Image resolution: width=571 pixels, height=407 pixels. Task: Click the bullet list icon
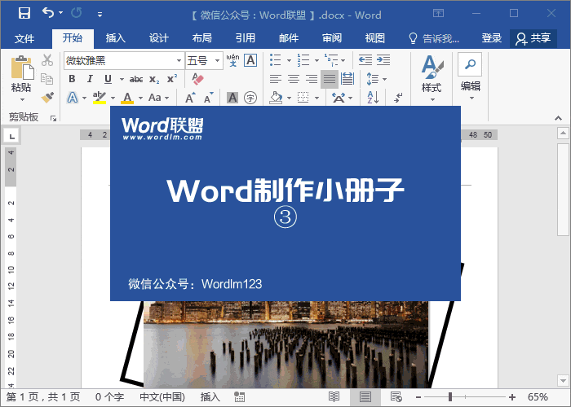tap(276, 60)
